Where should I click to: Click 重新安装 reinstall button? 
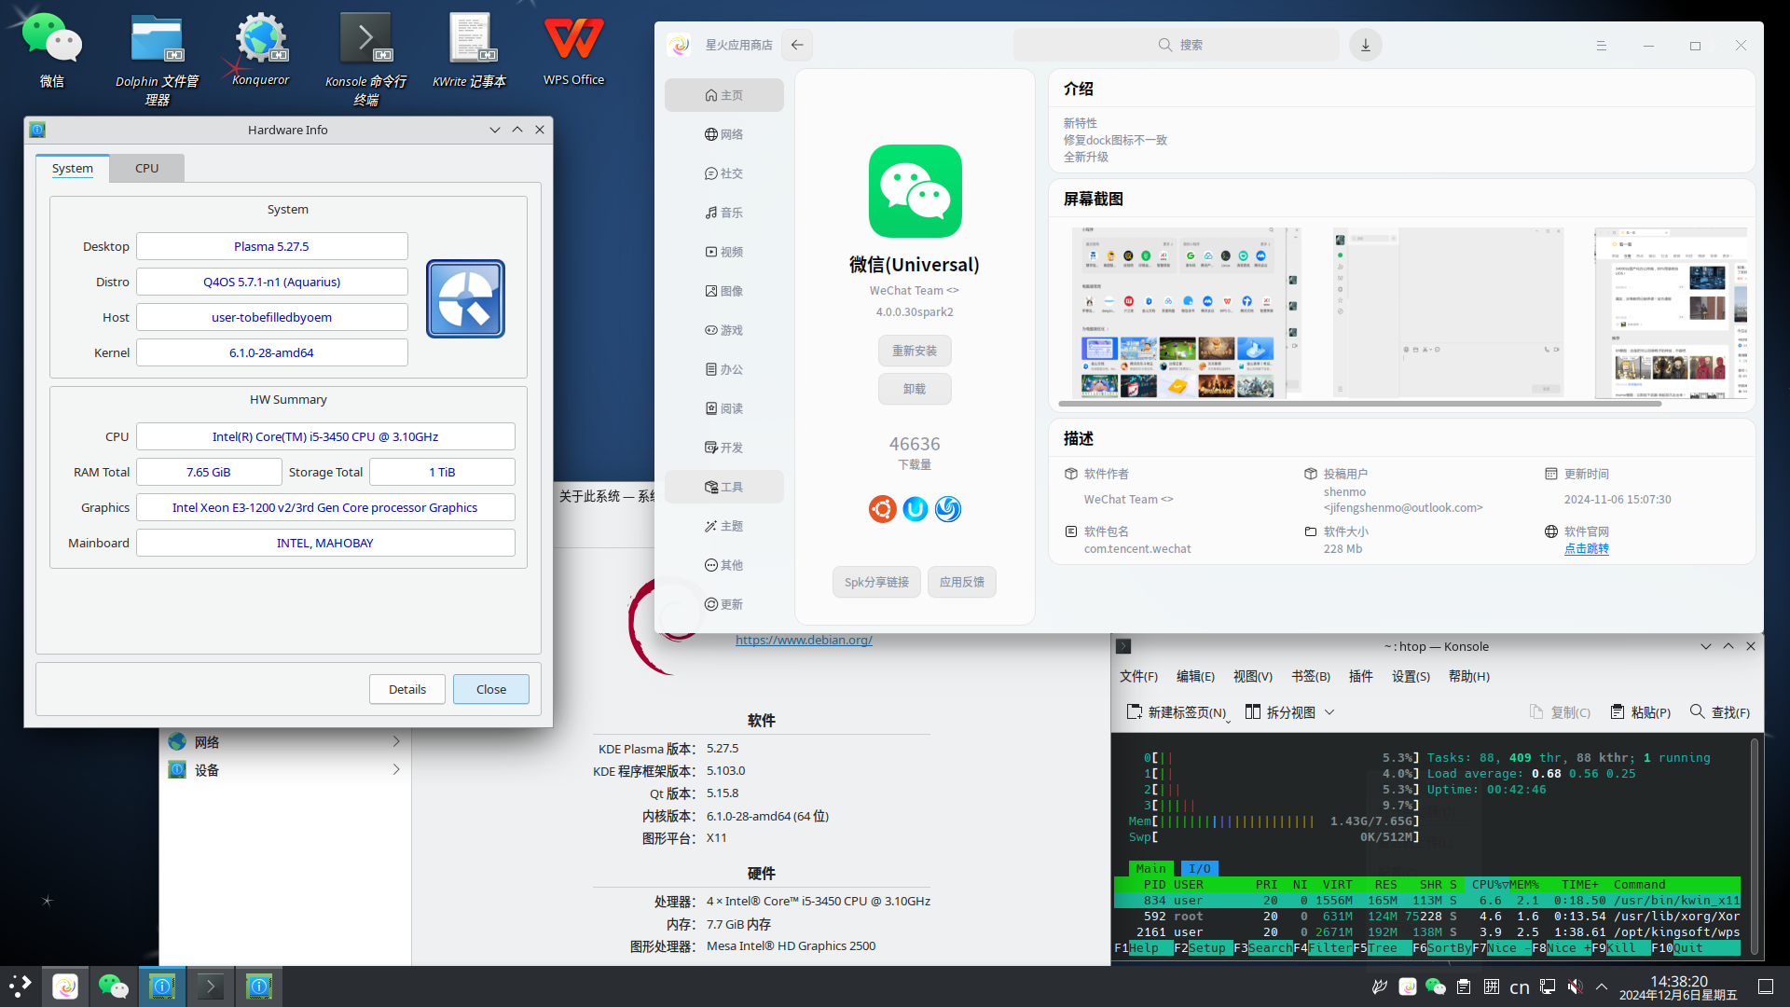click(915, 351)
